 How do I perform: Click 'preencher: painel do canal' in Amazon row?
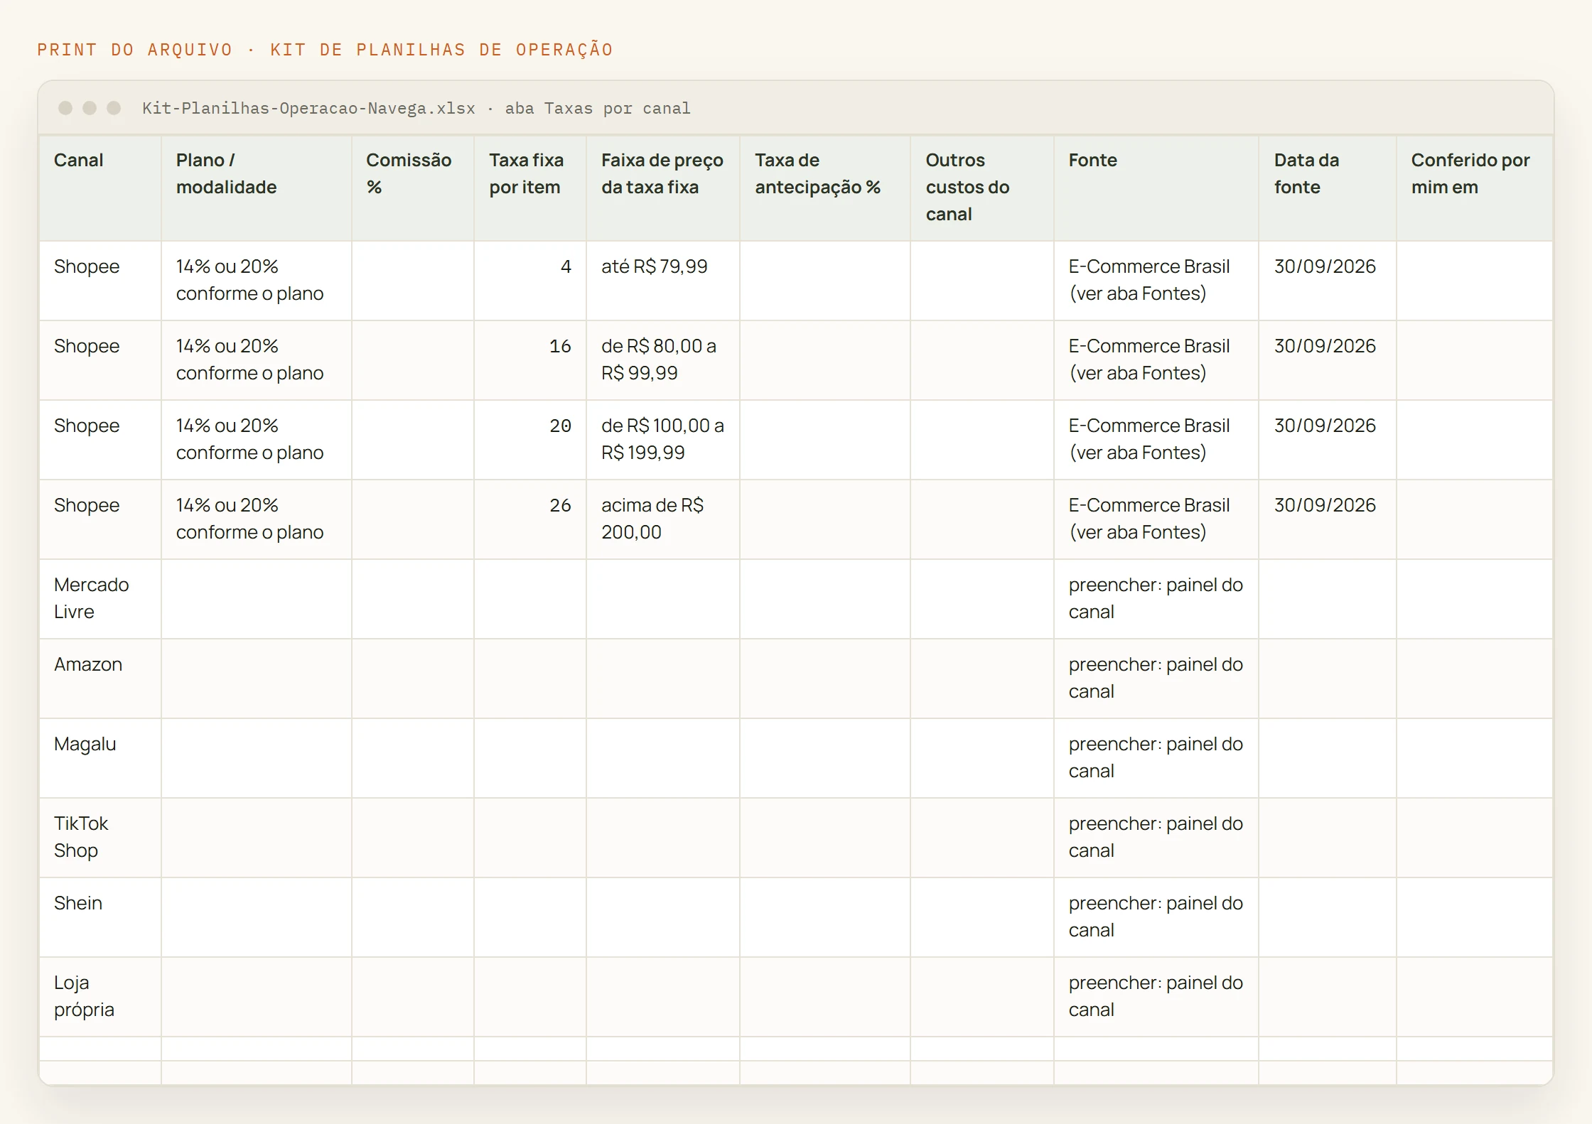1156,679
